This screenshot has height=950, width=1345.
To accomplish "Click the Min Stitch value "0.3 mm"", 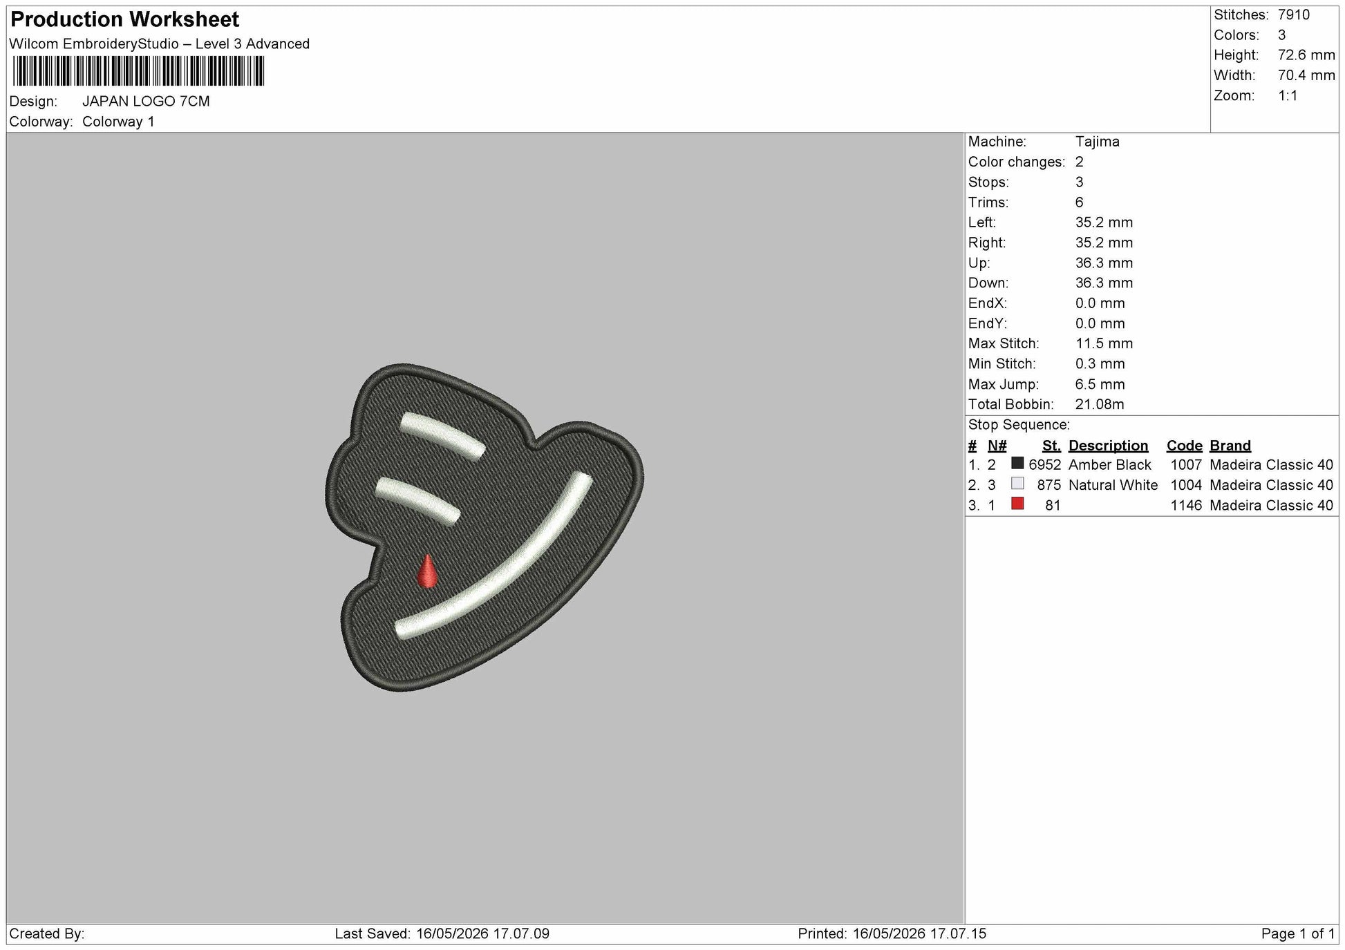I will (x=1100, y=364).
